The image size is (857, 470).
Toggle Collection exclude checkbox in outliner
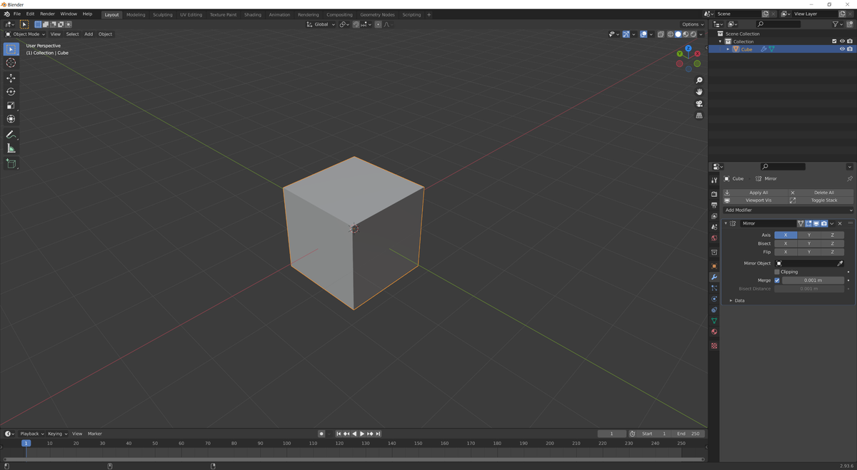(x=834, y=41)
